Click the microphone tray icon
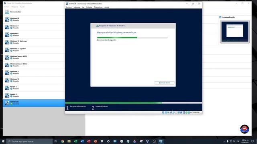 click(x=228, y=141)
